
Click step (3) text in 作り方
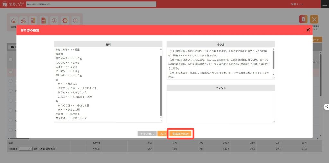click(219, 75)
